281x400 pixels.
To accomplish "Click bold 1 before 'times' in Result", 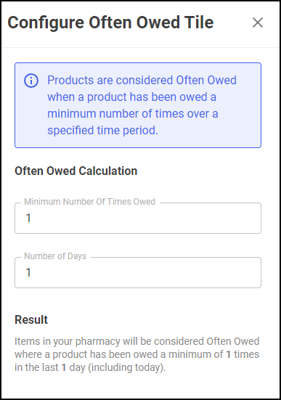I will pos(229,354).
